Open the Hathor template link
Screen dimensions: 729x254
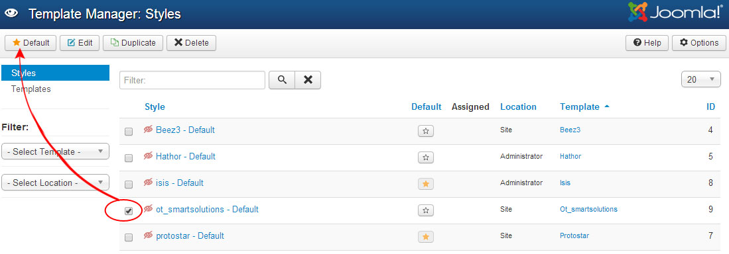pyautogui.click(x=570, y=156)
